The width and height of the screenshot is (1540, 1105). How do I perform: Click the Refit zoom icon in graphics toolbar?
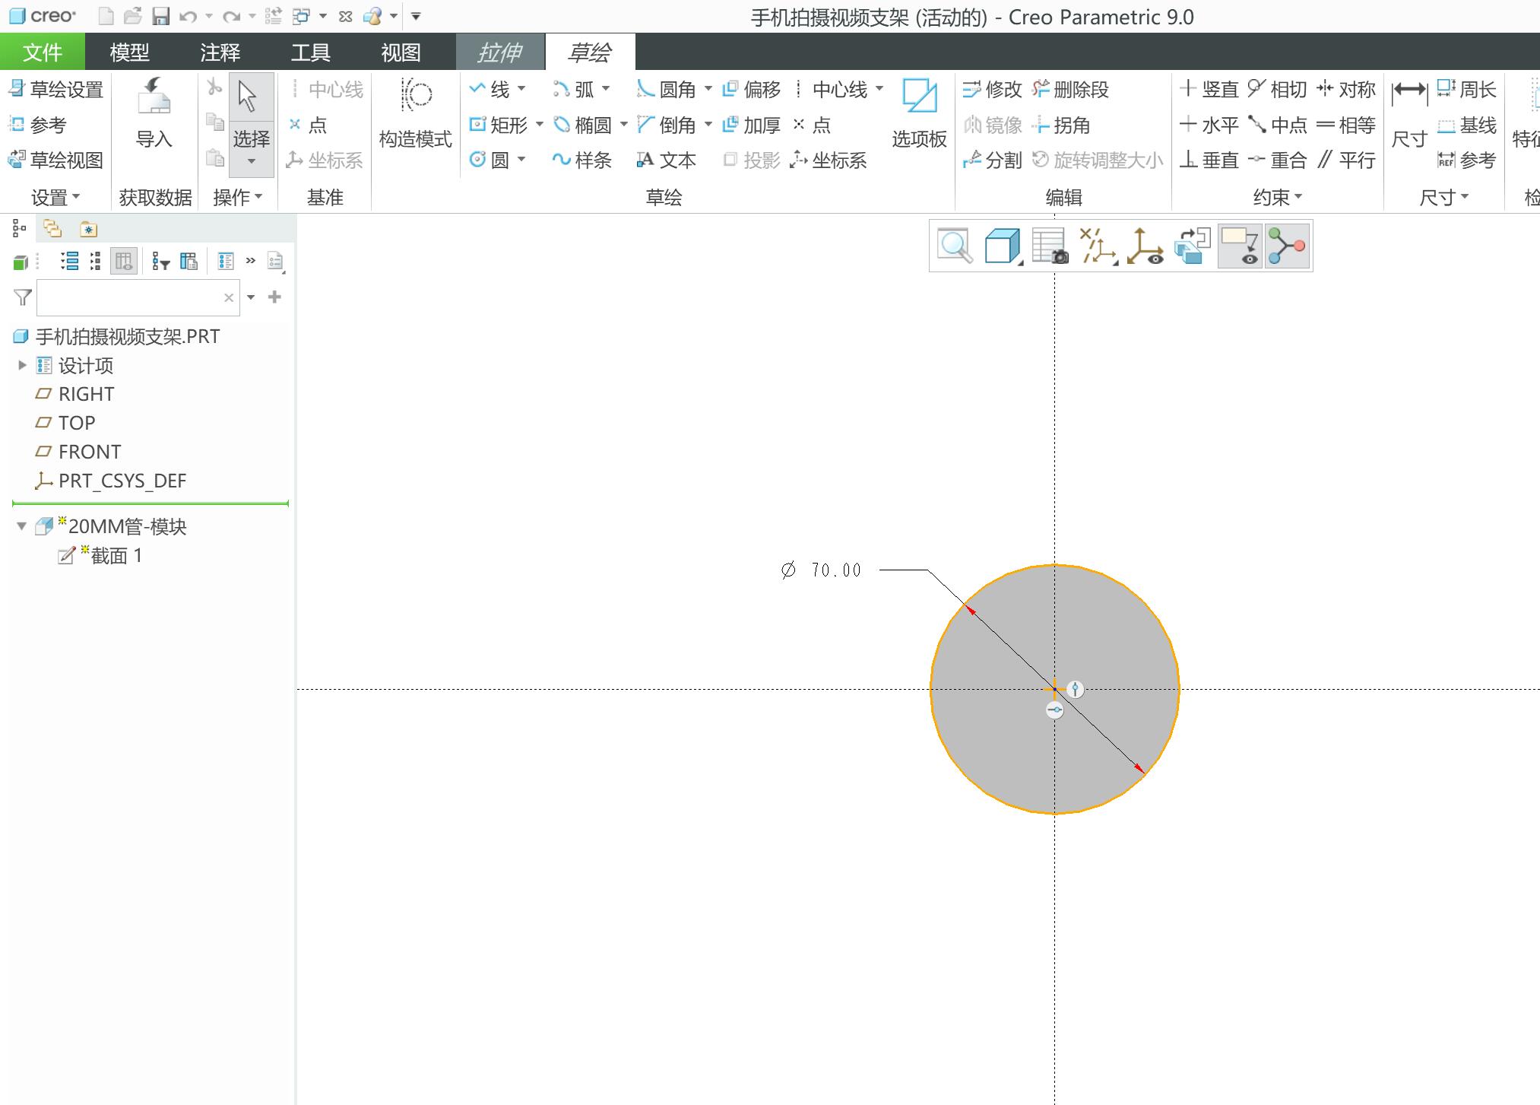(x=954, y=246)
